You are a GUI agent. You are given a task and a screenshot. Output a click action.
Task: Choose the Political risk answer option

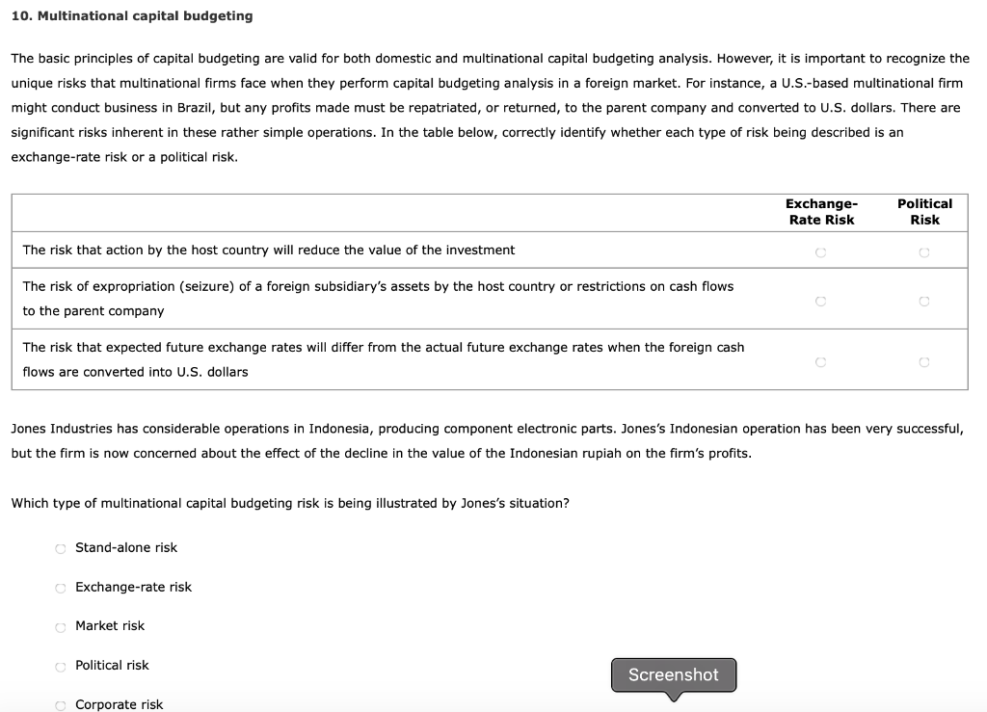60,665
